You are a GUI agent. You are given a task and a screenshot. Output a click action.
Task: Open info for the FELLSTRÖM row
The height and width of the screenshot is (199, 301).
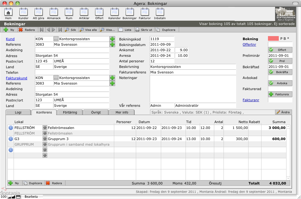click(x=11, y=128)
